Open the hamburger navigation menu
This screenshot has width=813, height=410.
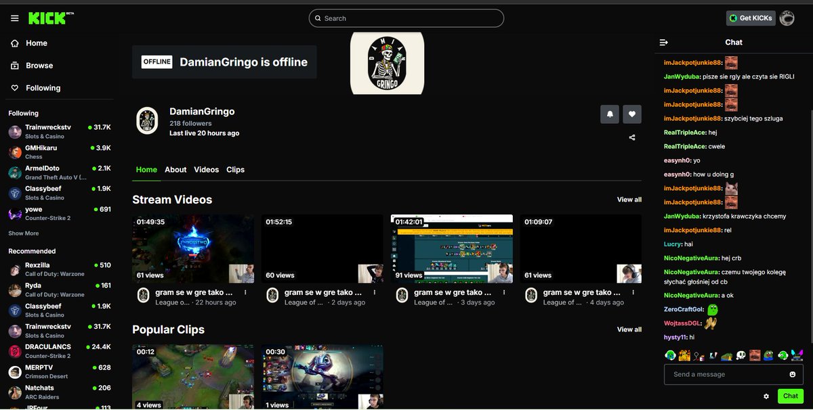tap(14, 18)
